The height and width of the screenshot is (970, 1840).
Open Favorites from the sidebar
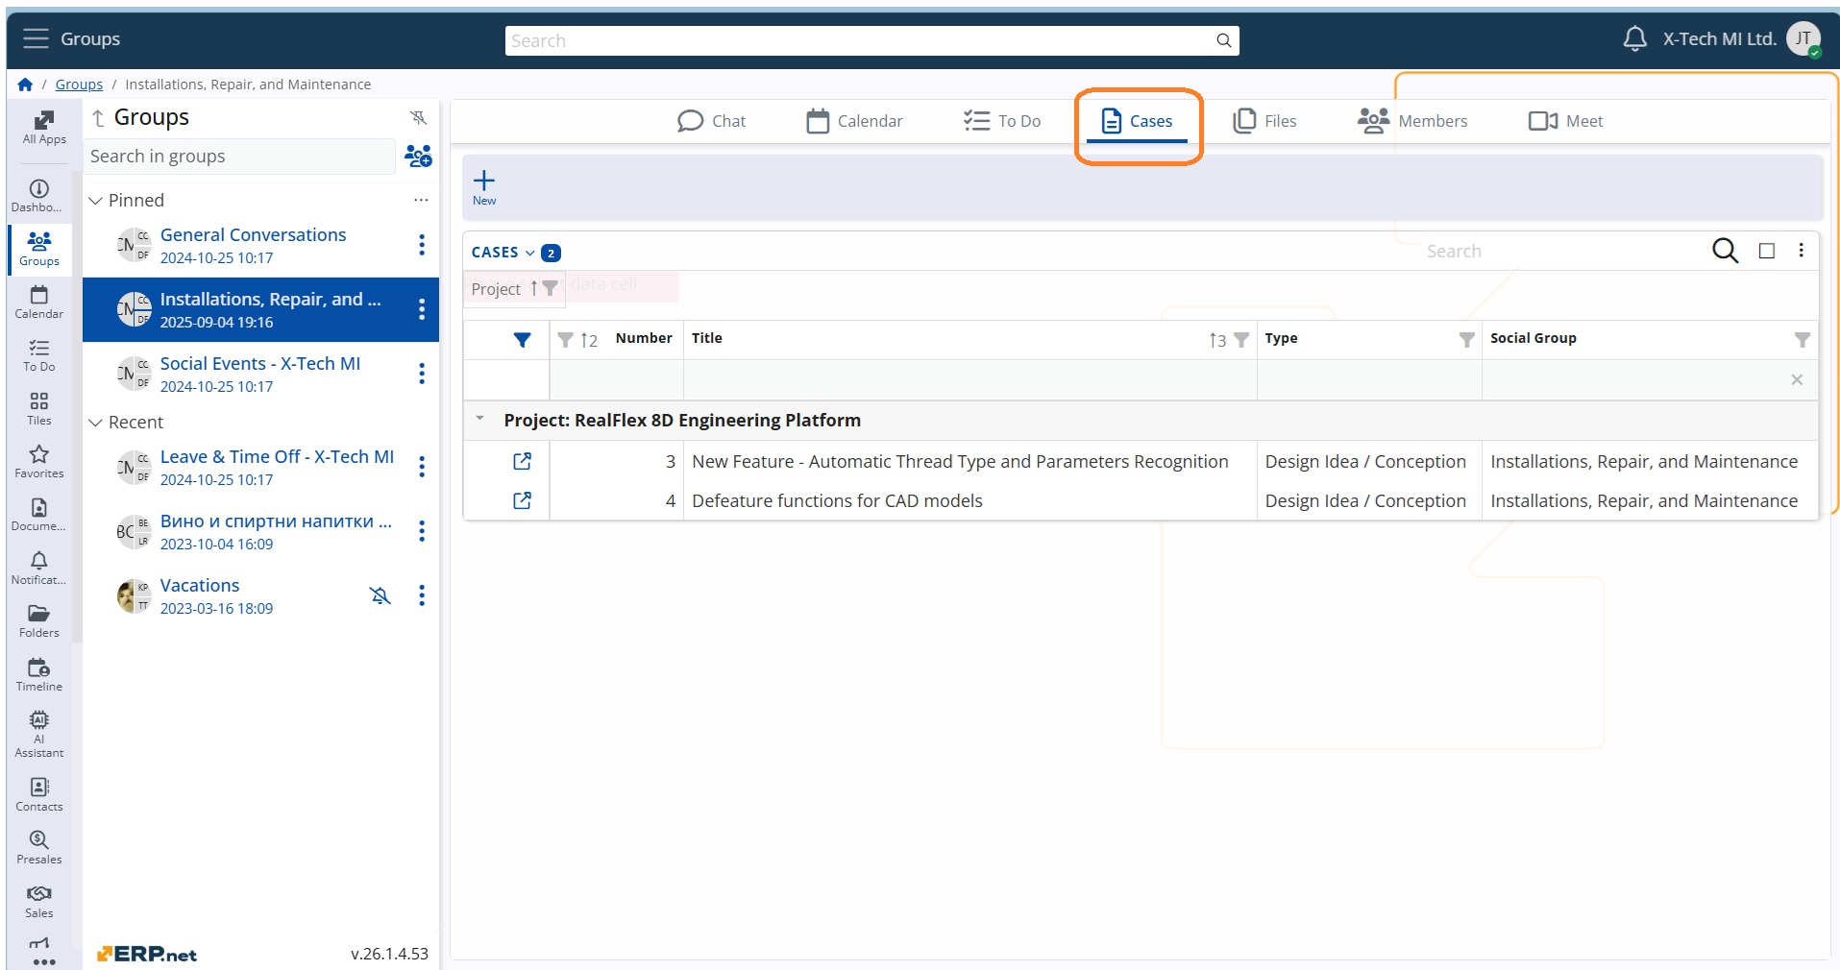click(39, 462)
